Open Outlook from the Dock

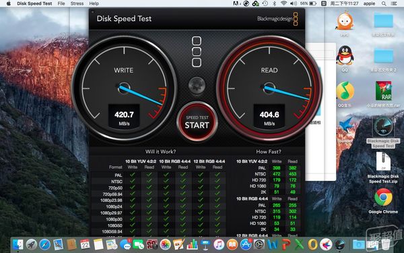pyautogui.click(x=312, y=244)
